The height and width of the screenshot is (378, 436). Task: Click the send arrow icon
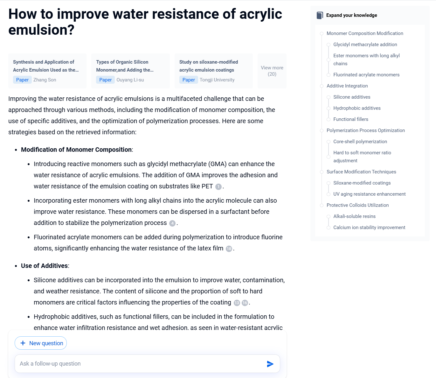(x=270, y=364)
